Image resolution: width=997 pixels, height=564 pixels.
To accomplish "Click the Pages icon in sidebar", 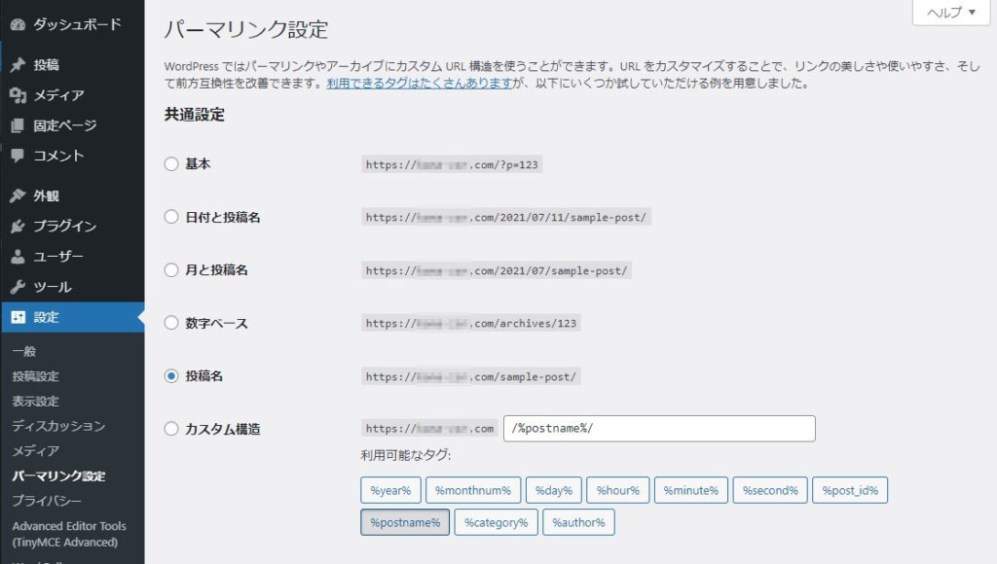I will click(18, 125).
